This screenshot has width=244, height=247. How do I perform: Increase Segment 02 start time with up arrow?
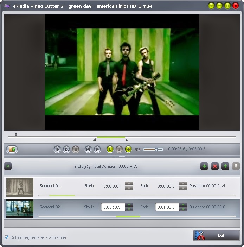click(129, 205)
